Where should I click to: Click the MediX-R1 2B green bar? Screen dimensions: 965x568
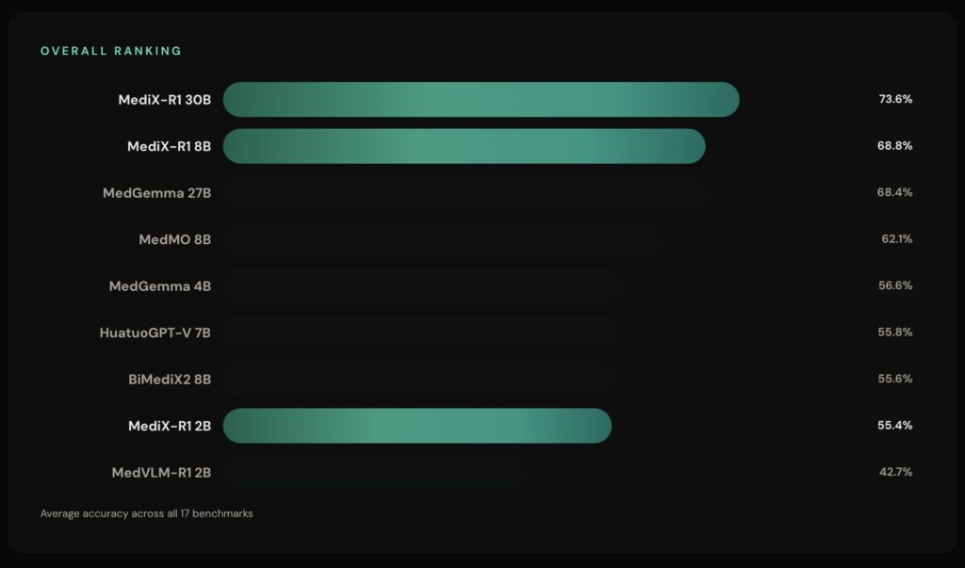(x=417, y=426)
